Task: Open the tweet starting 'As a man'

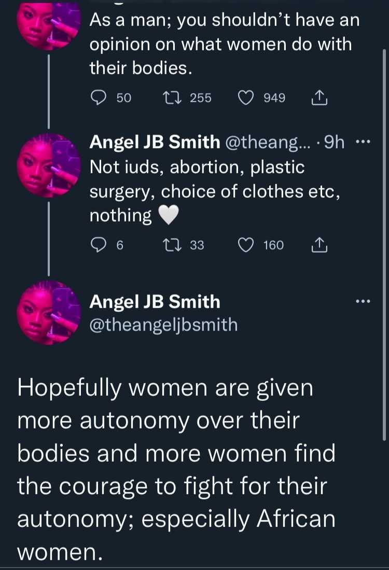Action: [224, 44]
